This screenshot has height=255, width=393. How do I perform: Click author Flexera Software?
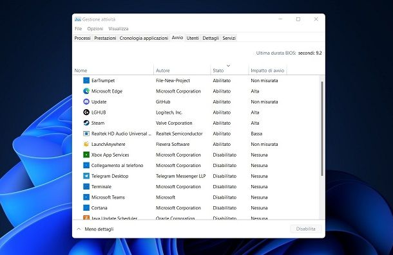(173, 145)
